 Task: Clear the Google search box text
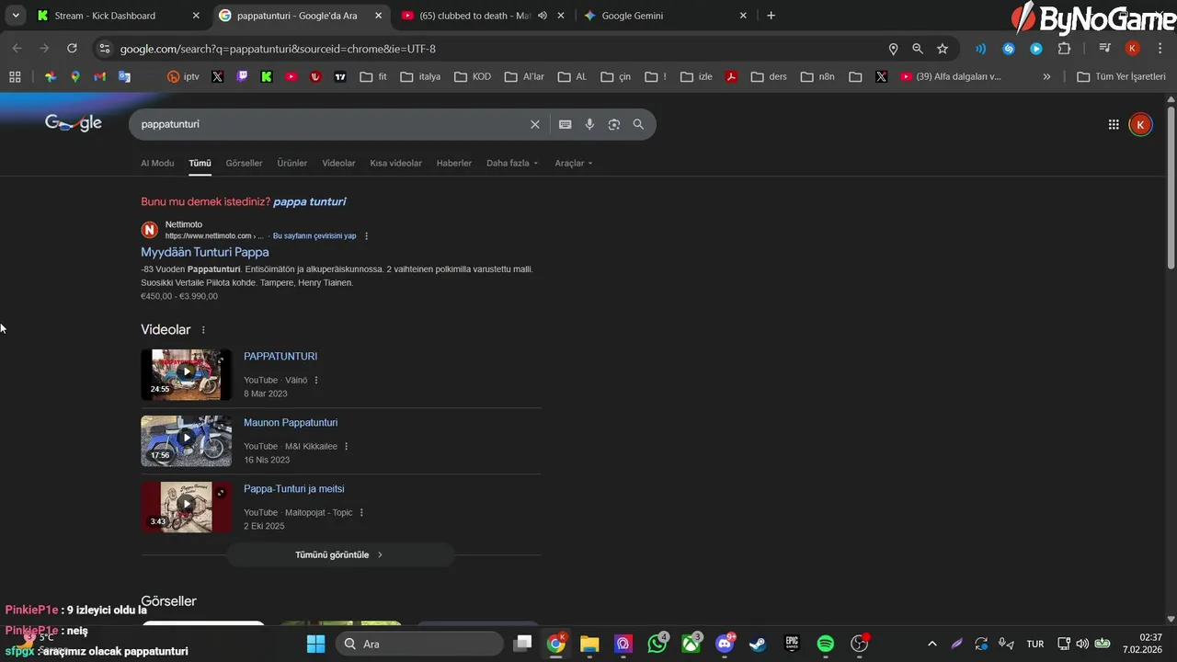[x=535, y=124]
